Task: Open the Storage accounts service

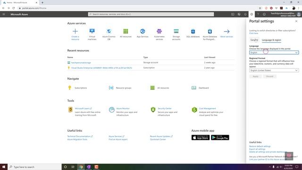Action: (x=176, y=34)
